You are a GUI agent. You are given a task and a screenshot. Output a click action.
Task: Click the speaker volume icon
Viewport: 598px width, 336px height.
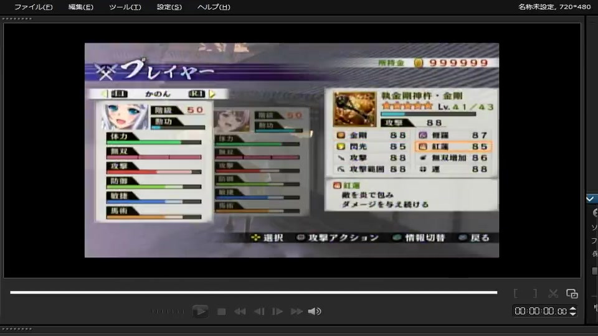click(x=314, y=312)
